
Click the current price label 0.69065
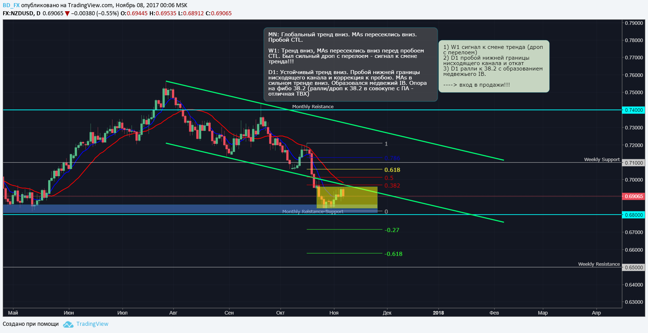coord(634,196)
